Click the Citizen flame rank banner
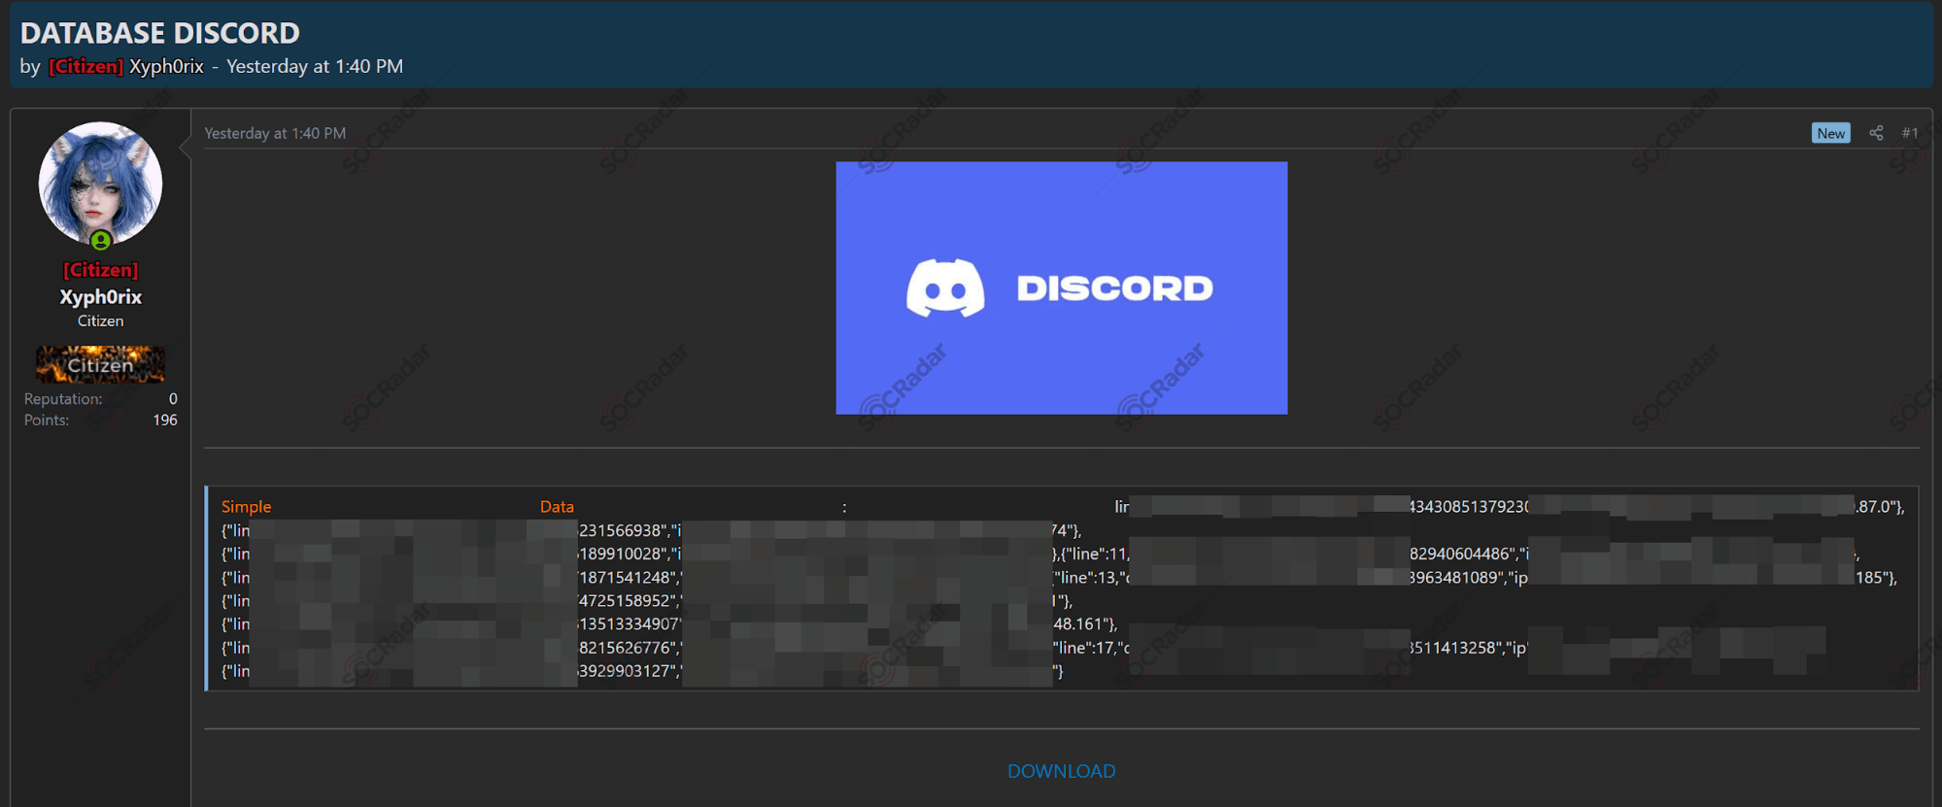Image resolution: width=1942 pixels, height=807 pixels. click(x=100, y=364)
